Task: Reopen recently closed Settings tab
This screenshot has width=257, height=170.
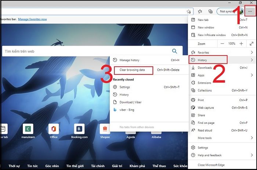Action: pyautogui.click(x=149, y=87)
